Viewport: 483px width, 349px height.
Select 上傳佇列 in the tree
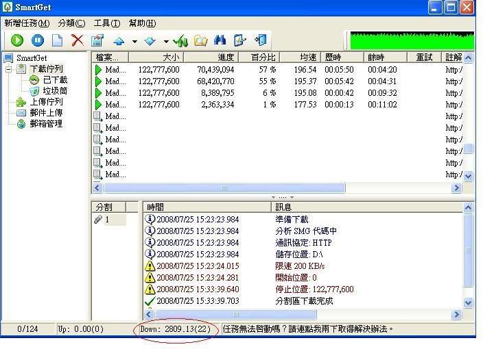point(46,102)
